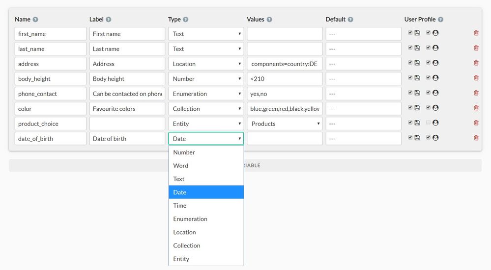The height and width of the screenshot is (270, 491).
Task: Click the user profile icon in body_height row
Action: [x=435, y=78]
